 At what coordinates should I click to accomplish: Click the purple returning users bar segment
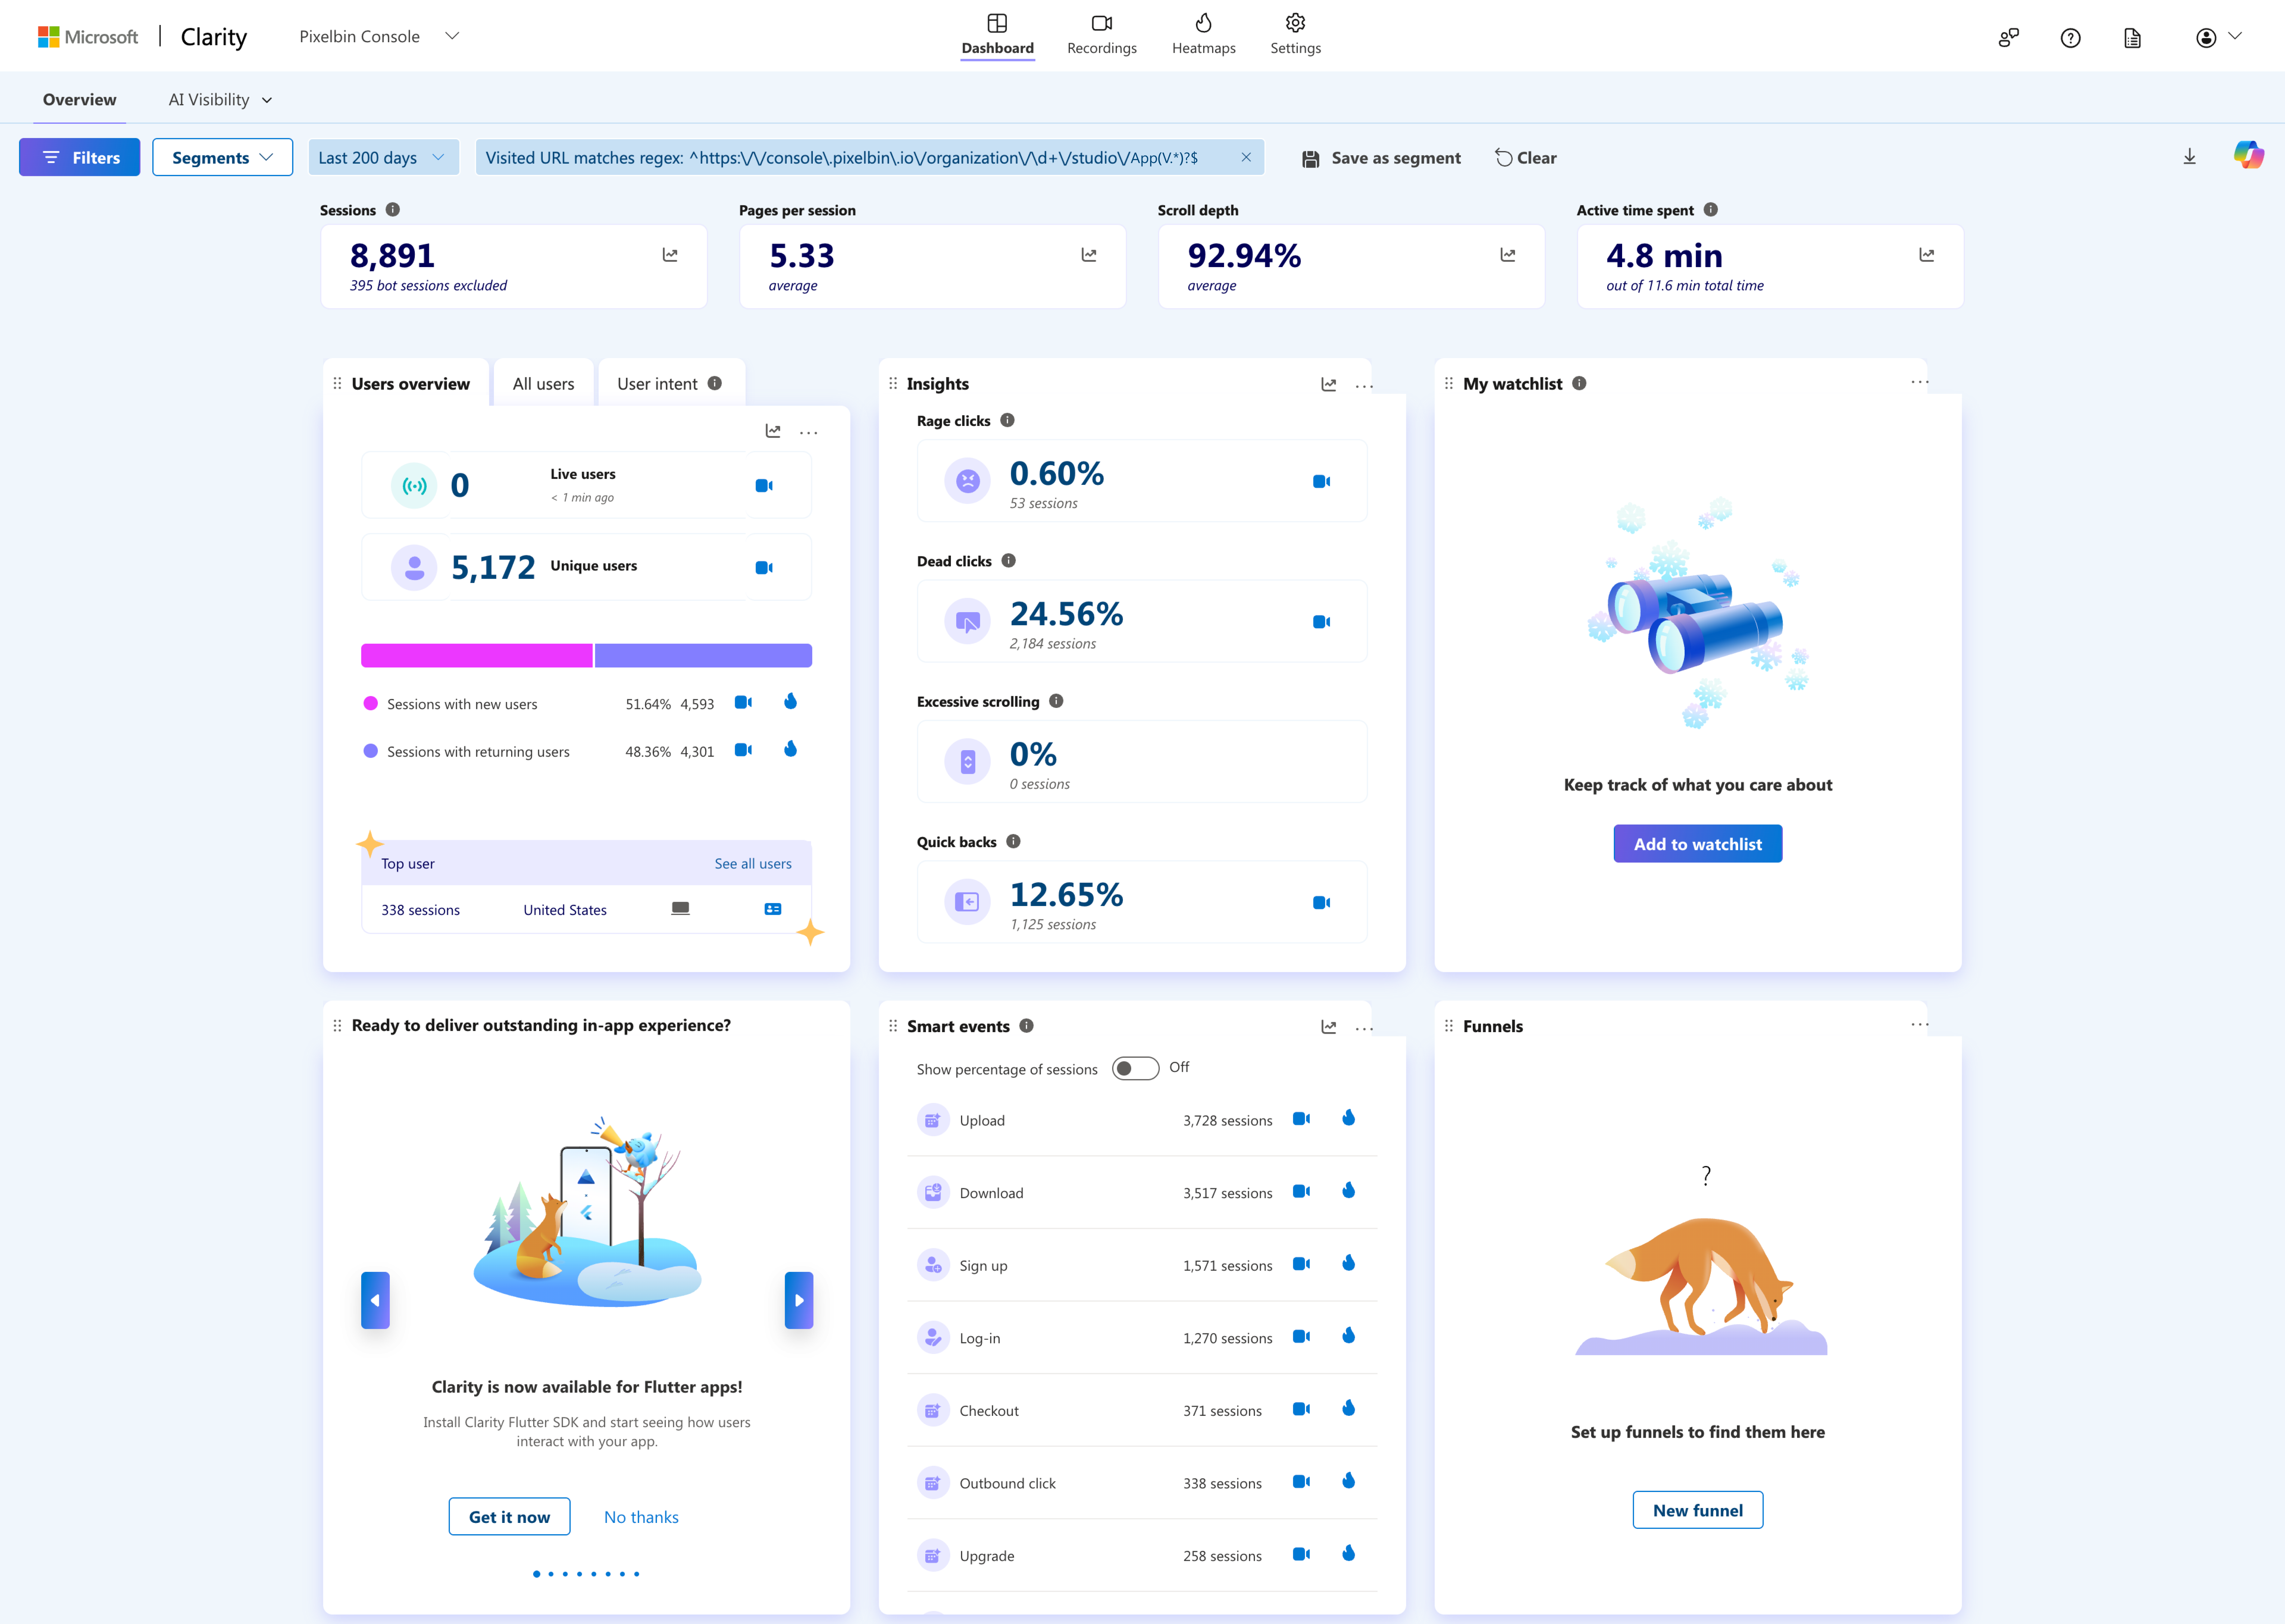tap(703, 656)
